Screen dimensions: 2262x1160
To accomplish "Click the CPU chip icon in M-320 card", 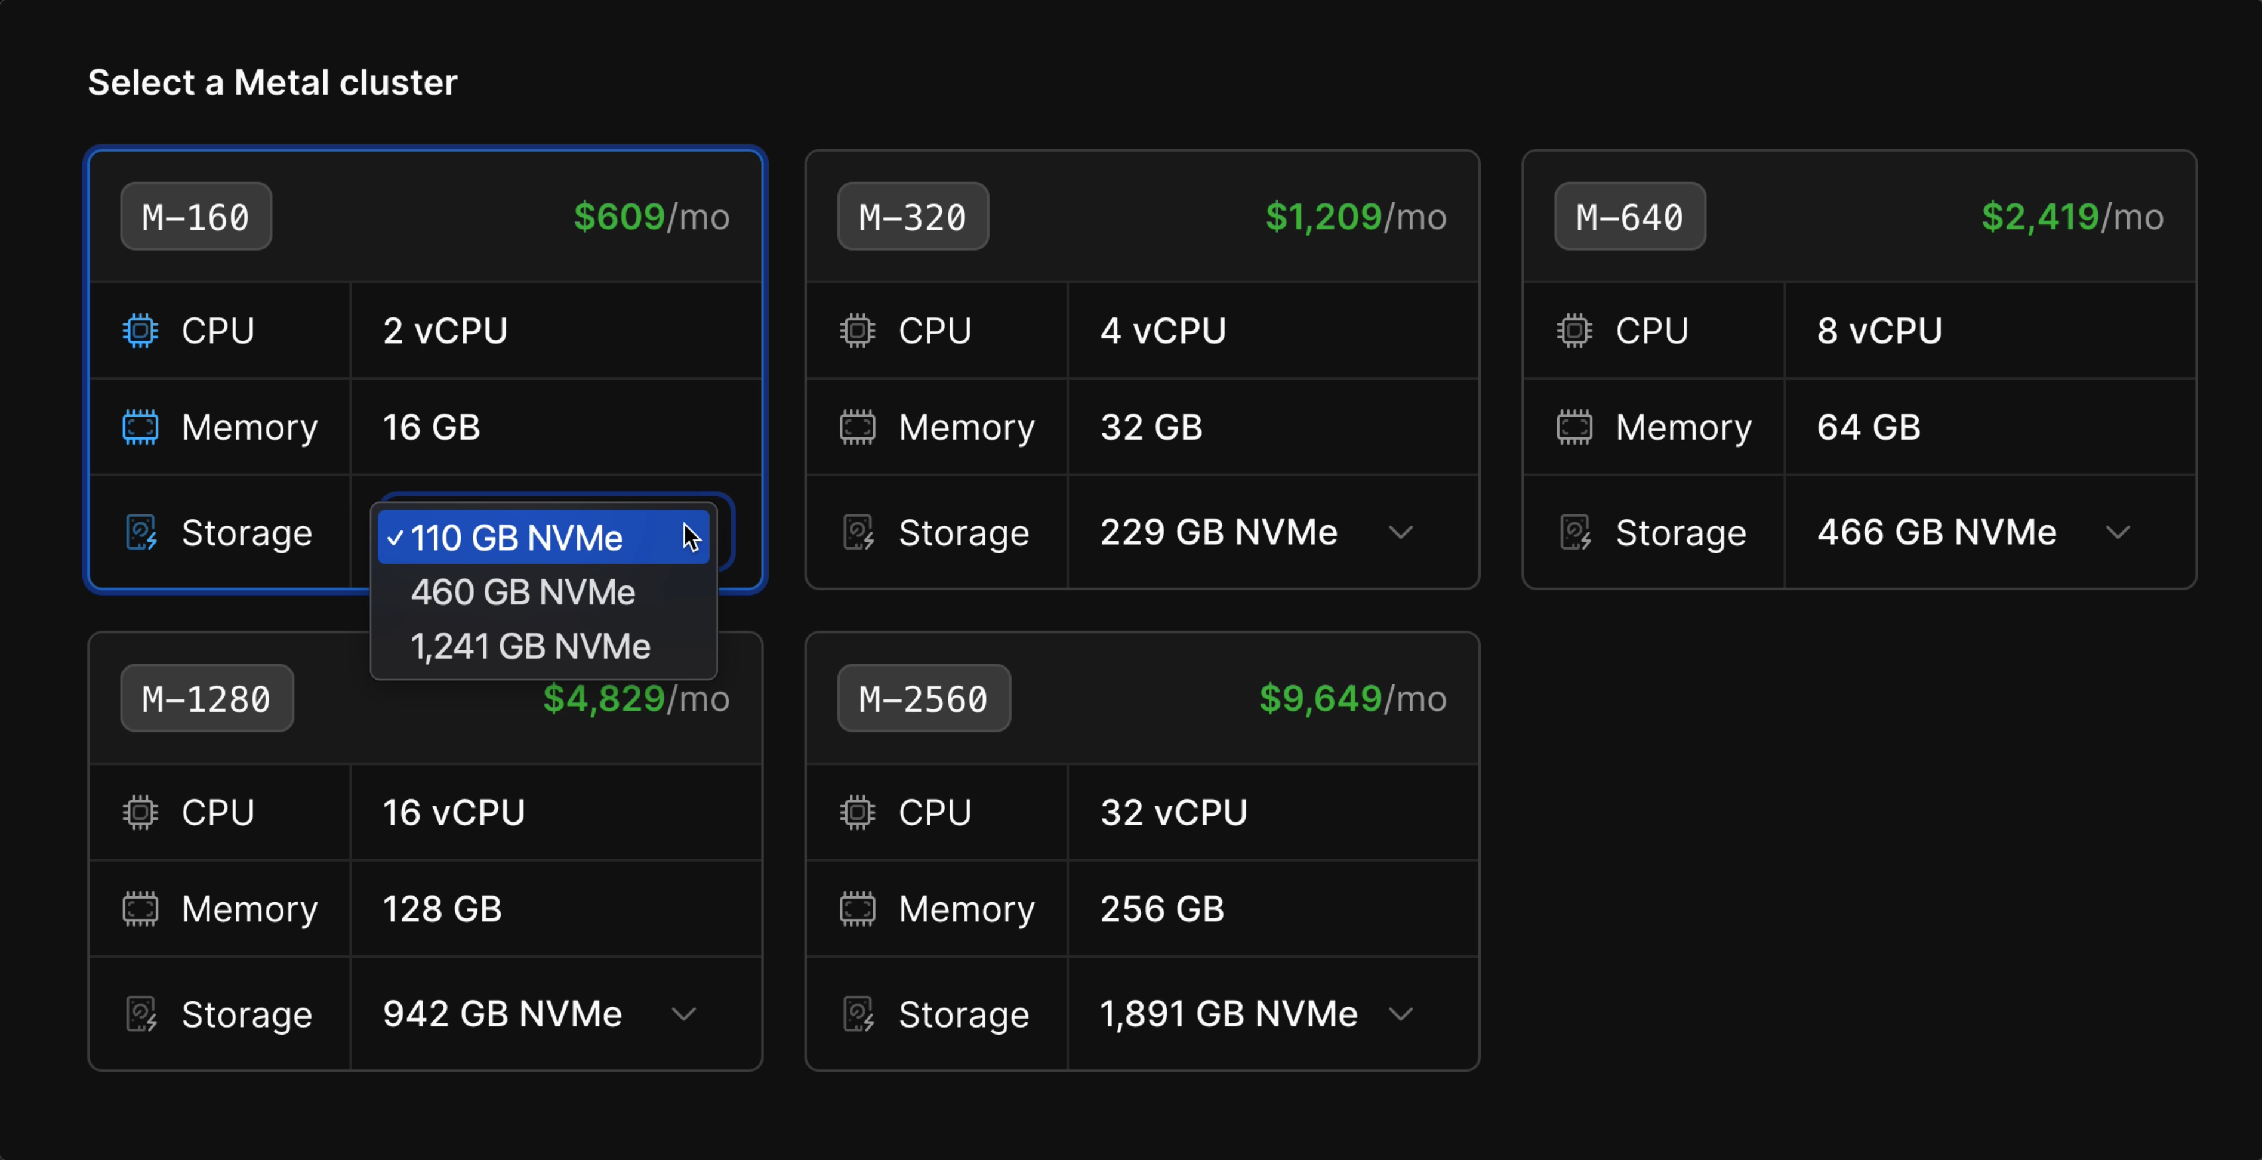I will [x=857, y=331].
